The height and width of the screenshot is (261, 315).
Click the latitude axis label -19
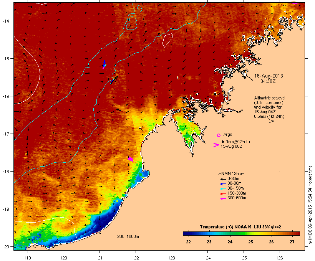[x=5, y=209]
